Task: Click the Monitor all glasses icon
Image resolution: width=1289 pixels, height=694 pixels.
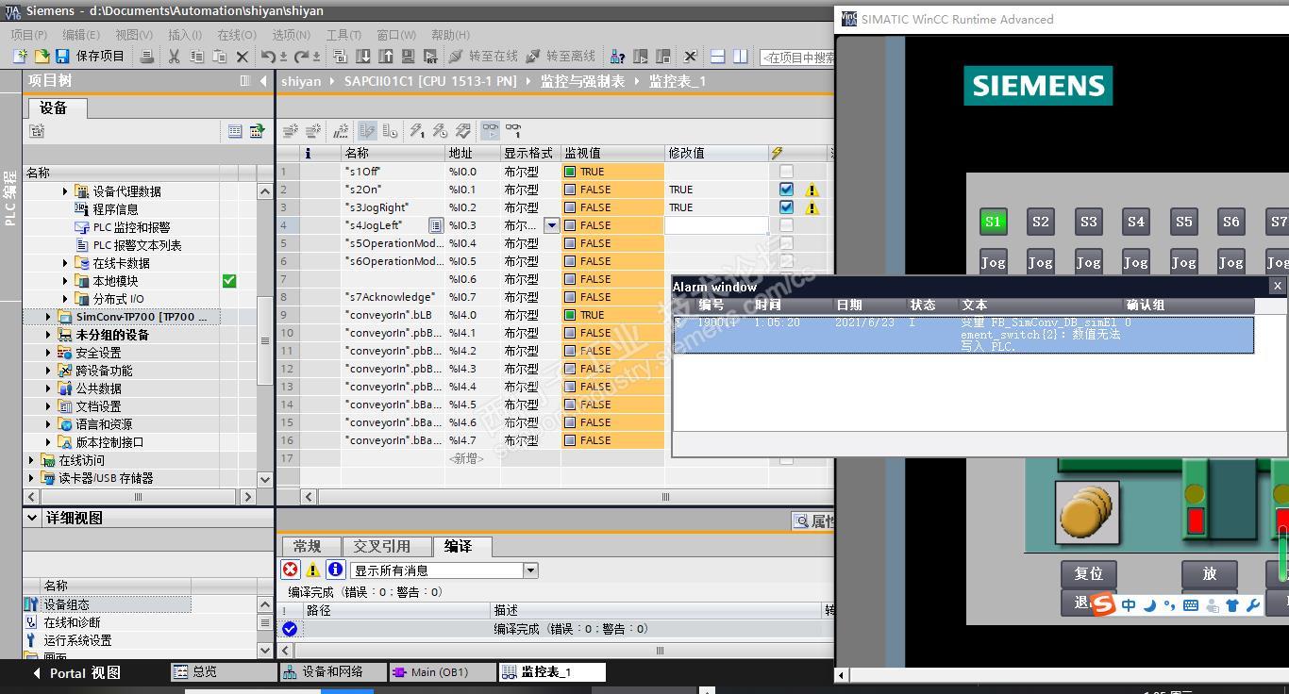Action: [490, 131]
